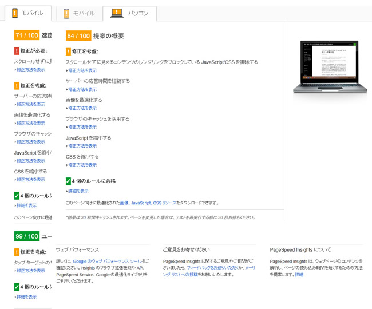
Task: Expand 詳細を表示 below 99/100 section's passed rules
Action: tap(26, 296)
